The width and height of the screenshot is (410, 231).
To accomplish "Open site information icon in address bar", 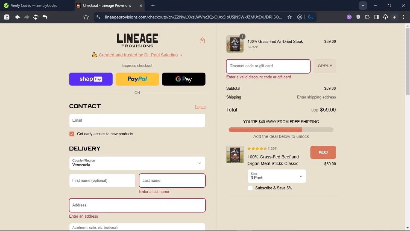I will tap(98, 17).
